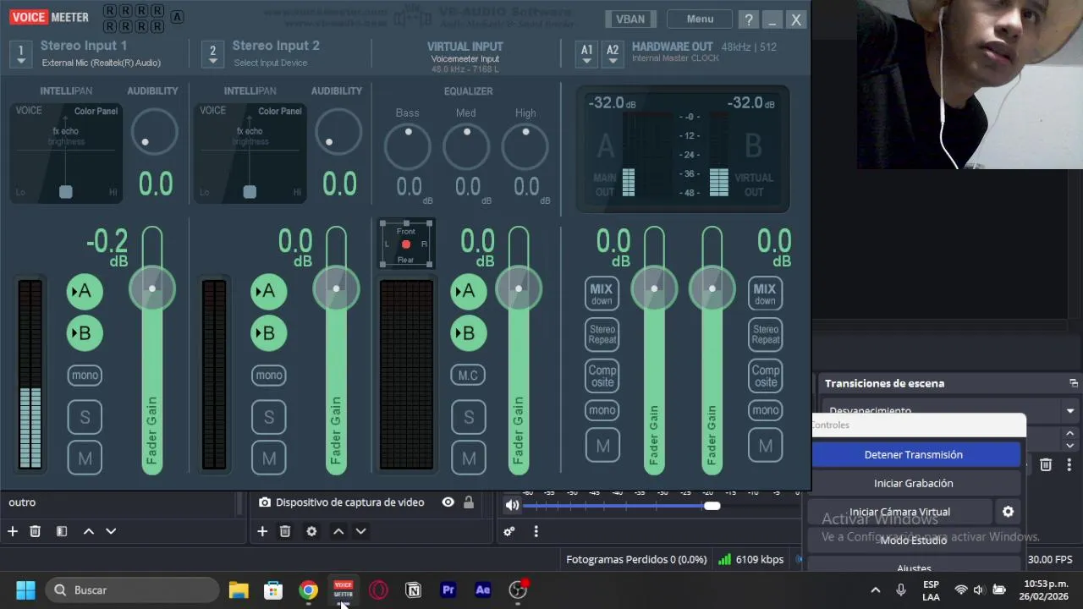The width and height of the screenshot is (1083, 609).
Task: Click Stereo Input 2 IntelliPan Voice panel
Action: [x=250, y=153]
